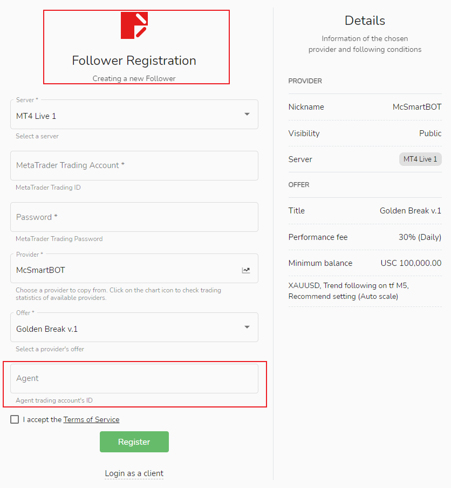Select the Agent input field
The image size is (451, 488).
pyautogui.click(x=134, y=378)
